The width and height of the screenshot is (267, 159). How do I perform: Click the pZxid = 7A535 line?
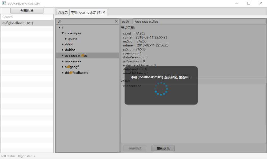click(134, 49)
